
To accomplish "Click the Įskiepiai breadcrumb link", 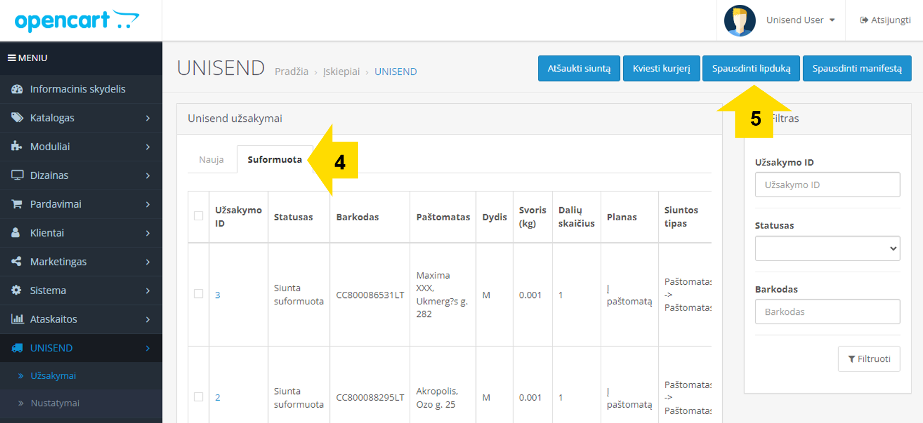I will coord(341,72).
